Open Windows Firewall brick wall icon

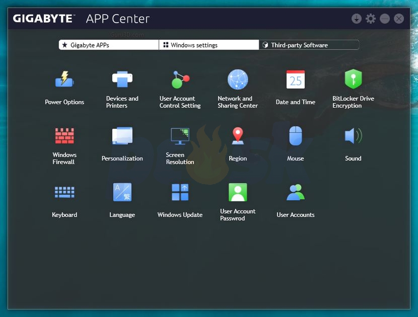64,136
